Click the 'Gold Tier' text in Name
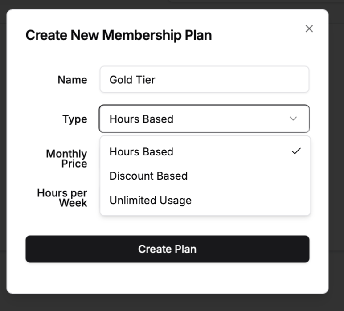The height and width of the screenshot is (311, 344). pyautogui.click(x=132, y=80)
